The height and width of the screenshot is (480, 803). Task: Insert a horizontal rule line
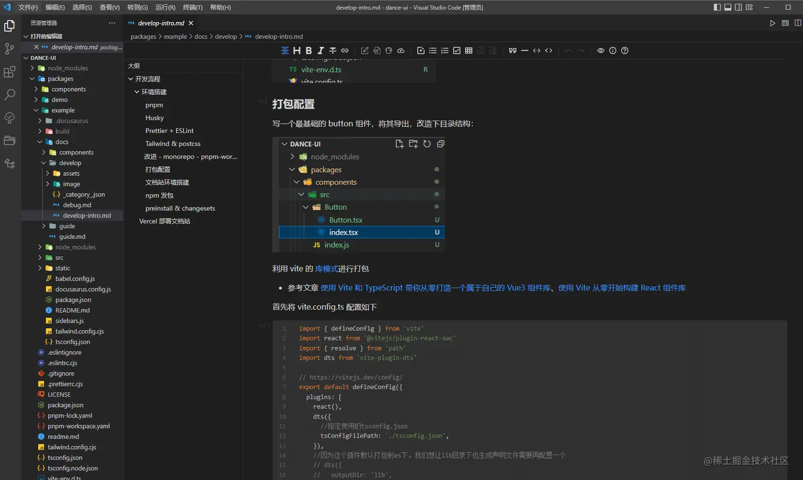(x=525, y=50)
